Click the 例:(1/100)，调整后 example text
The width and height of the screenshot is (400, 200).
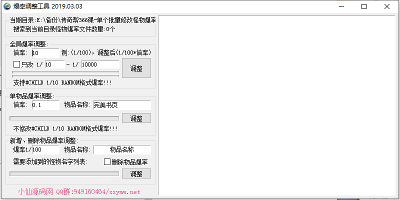point(106,53)
